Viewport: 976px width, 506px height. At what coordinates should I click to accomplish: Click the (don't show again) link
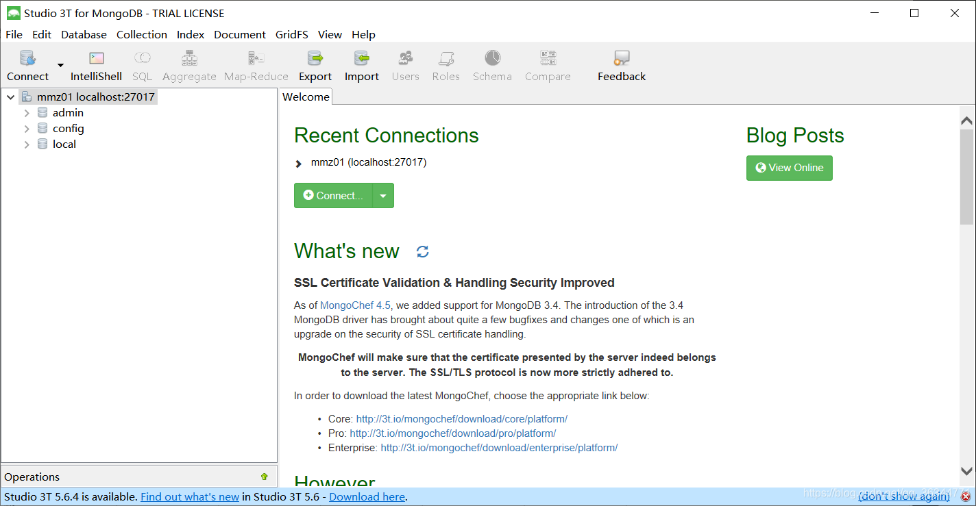pos(904,497)
